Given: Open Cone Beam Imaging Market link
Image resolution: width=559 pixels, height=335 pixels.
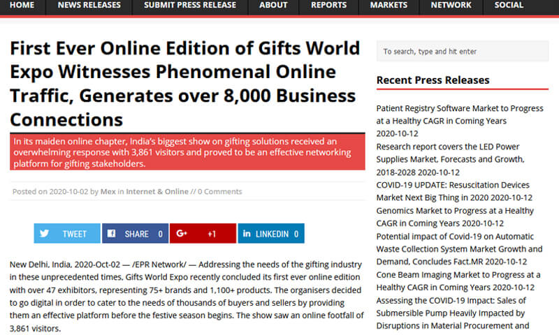Looking at the screenshot, I should [x=458, y=281].
